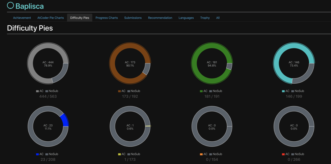Click the 181 / 191 count text

point(212,96)
